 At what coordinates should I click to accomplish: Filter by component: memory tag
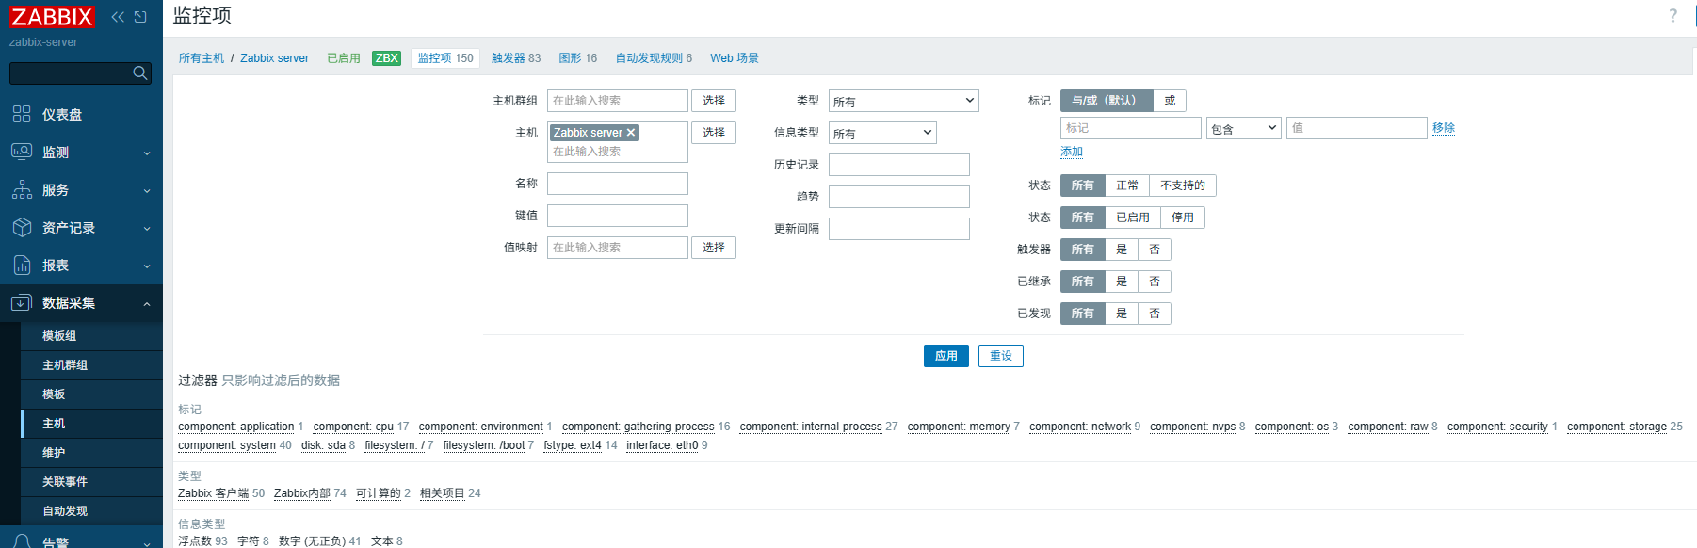click(x=959, y=427)
